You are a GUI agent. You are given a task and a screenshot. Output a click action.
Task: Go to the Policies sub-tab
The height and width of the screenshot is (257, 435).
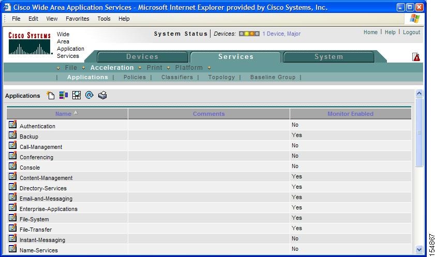point(135,77)
